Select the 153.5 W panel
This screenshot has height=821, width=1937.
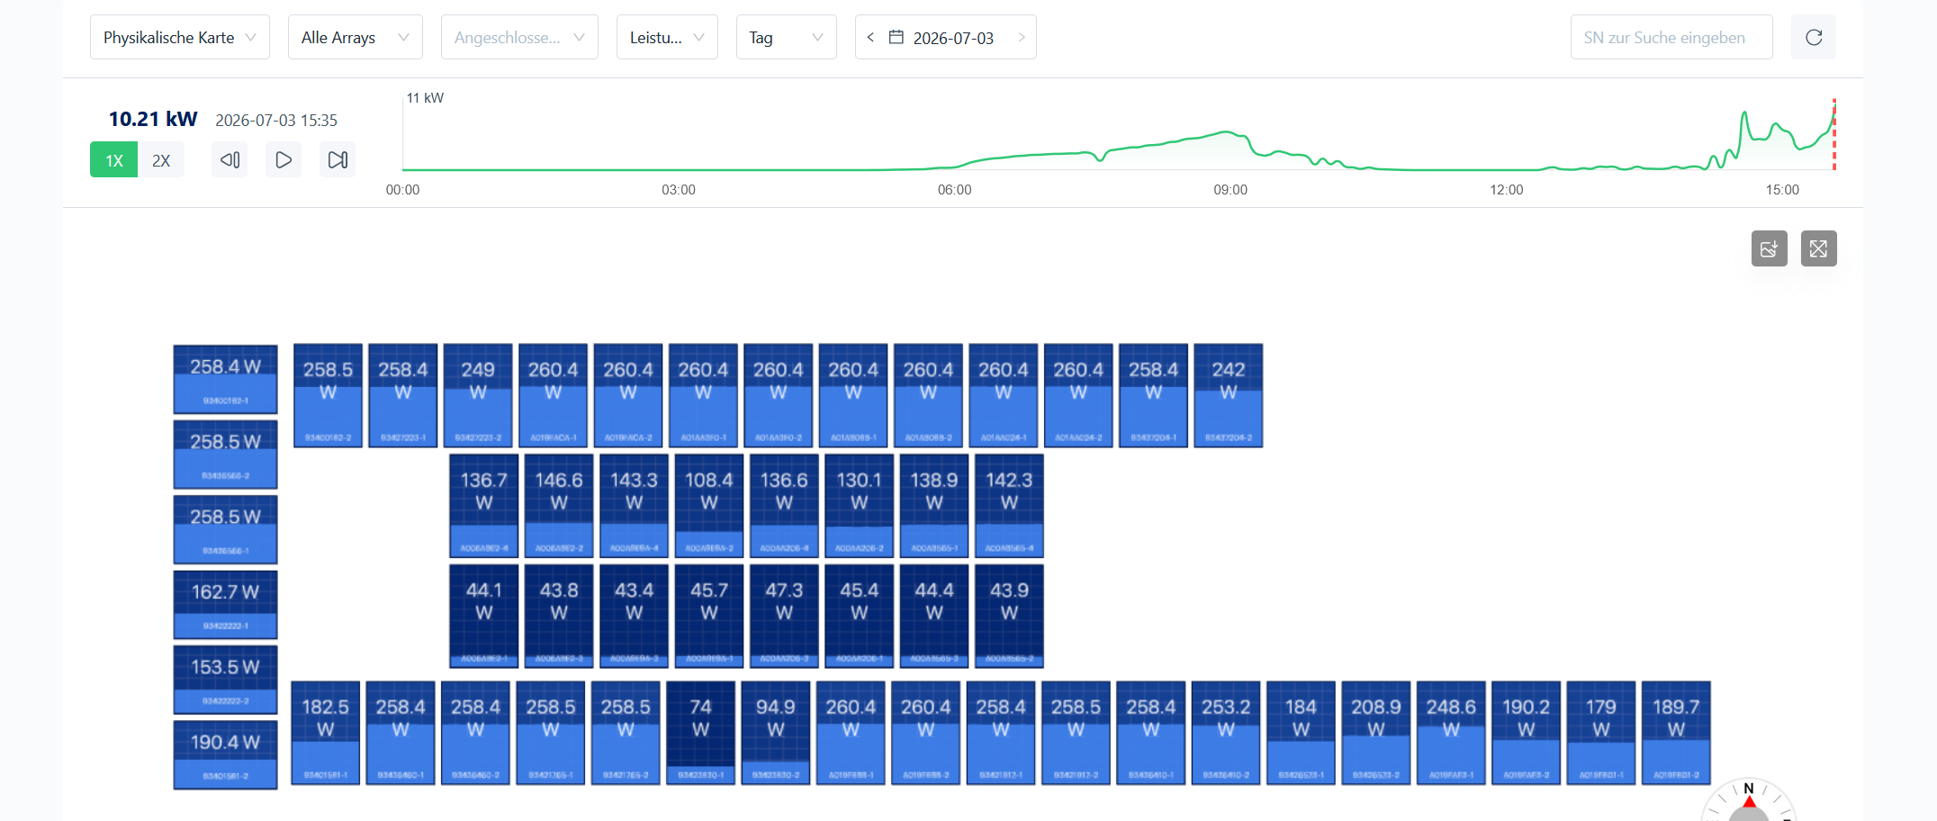point(225,680)
